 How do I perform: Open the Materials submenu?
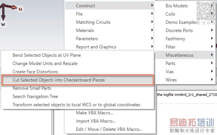[85, 30]
